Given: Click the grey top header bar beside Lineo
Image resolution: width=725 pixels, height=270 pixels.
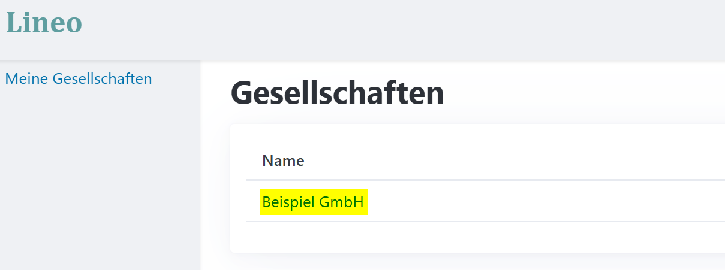Looking at the screenshot, I should click(402, 29).
